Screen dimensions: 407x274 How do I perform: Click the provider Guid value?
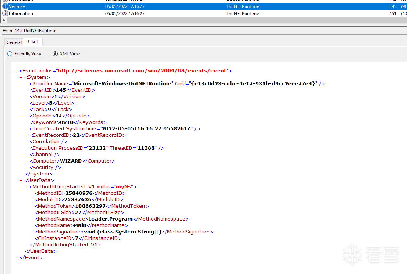[253, 83]
